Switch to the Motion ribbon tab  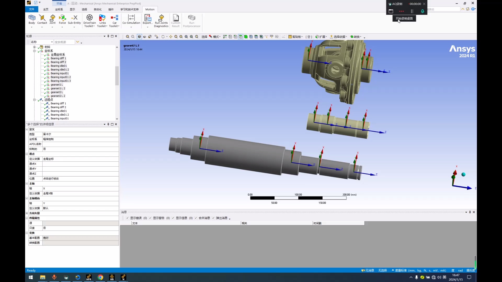tap(150, 9)
